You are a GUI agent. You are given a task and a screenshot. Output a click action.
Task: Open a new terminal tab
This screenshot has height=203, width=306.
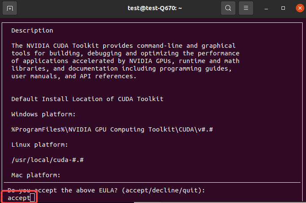click(x=10, y=8)
